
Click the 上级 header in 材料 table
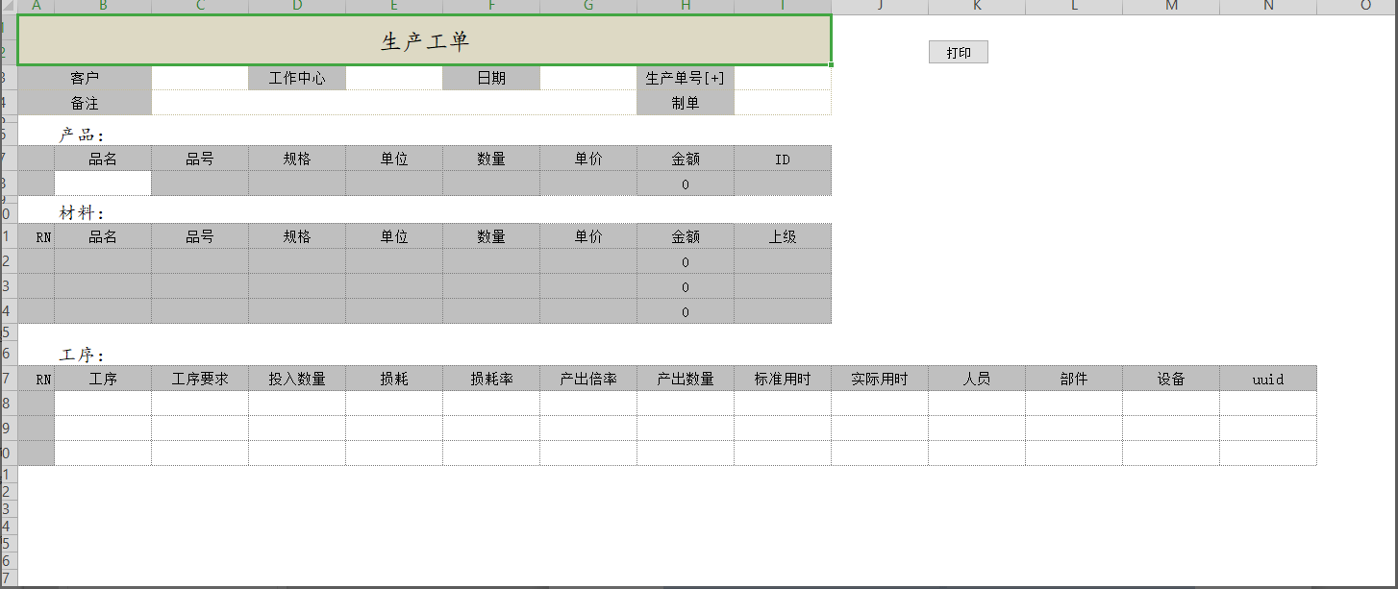click(x=782, y=237)
